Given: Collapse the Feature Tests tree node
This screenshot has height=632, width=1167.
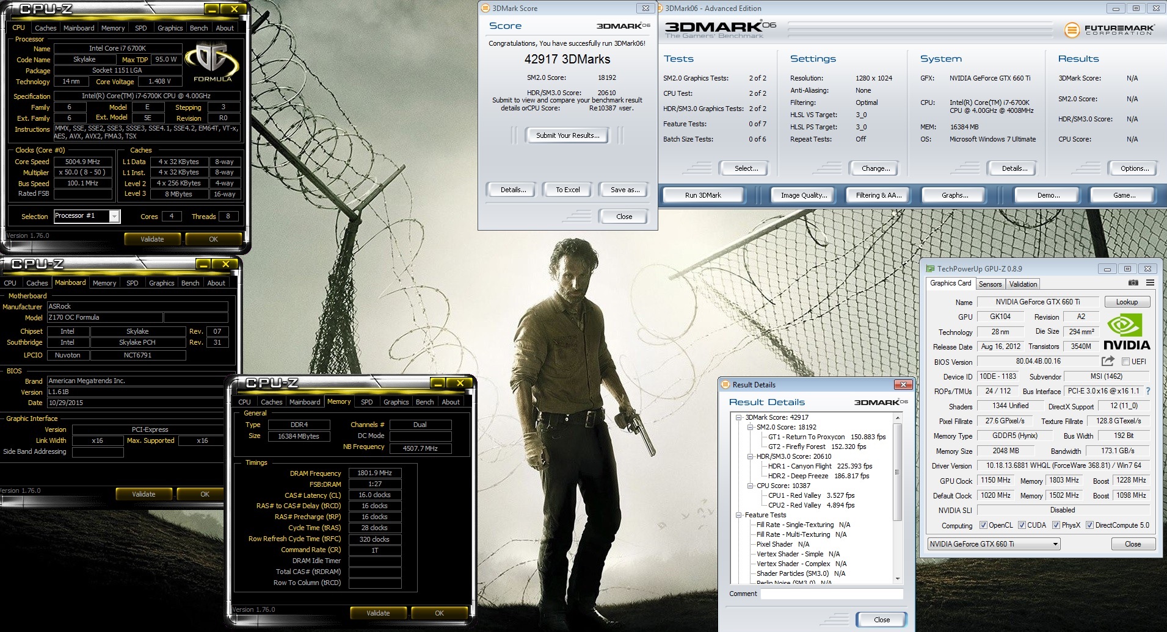Looking at the screenshot, I should [x=738, y=515].
